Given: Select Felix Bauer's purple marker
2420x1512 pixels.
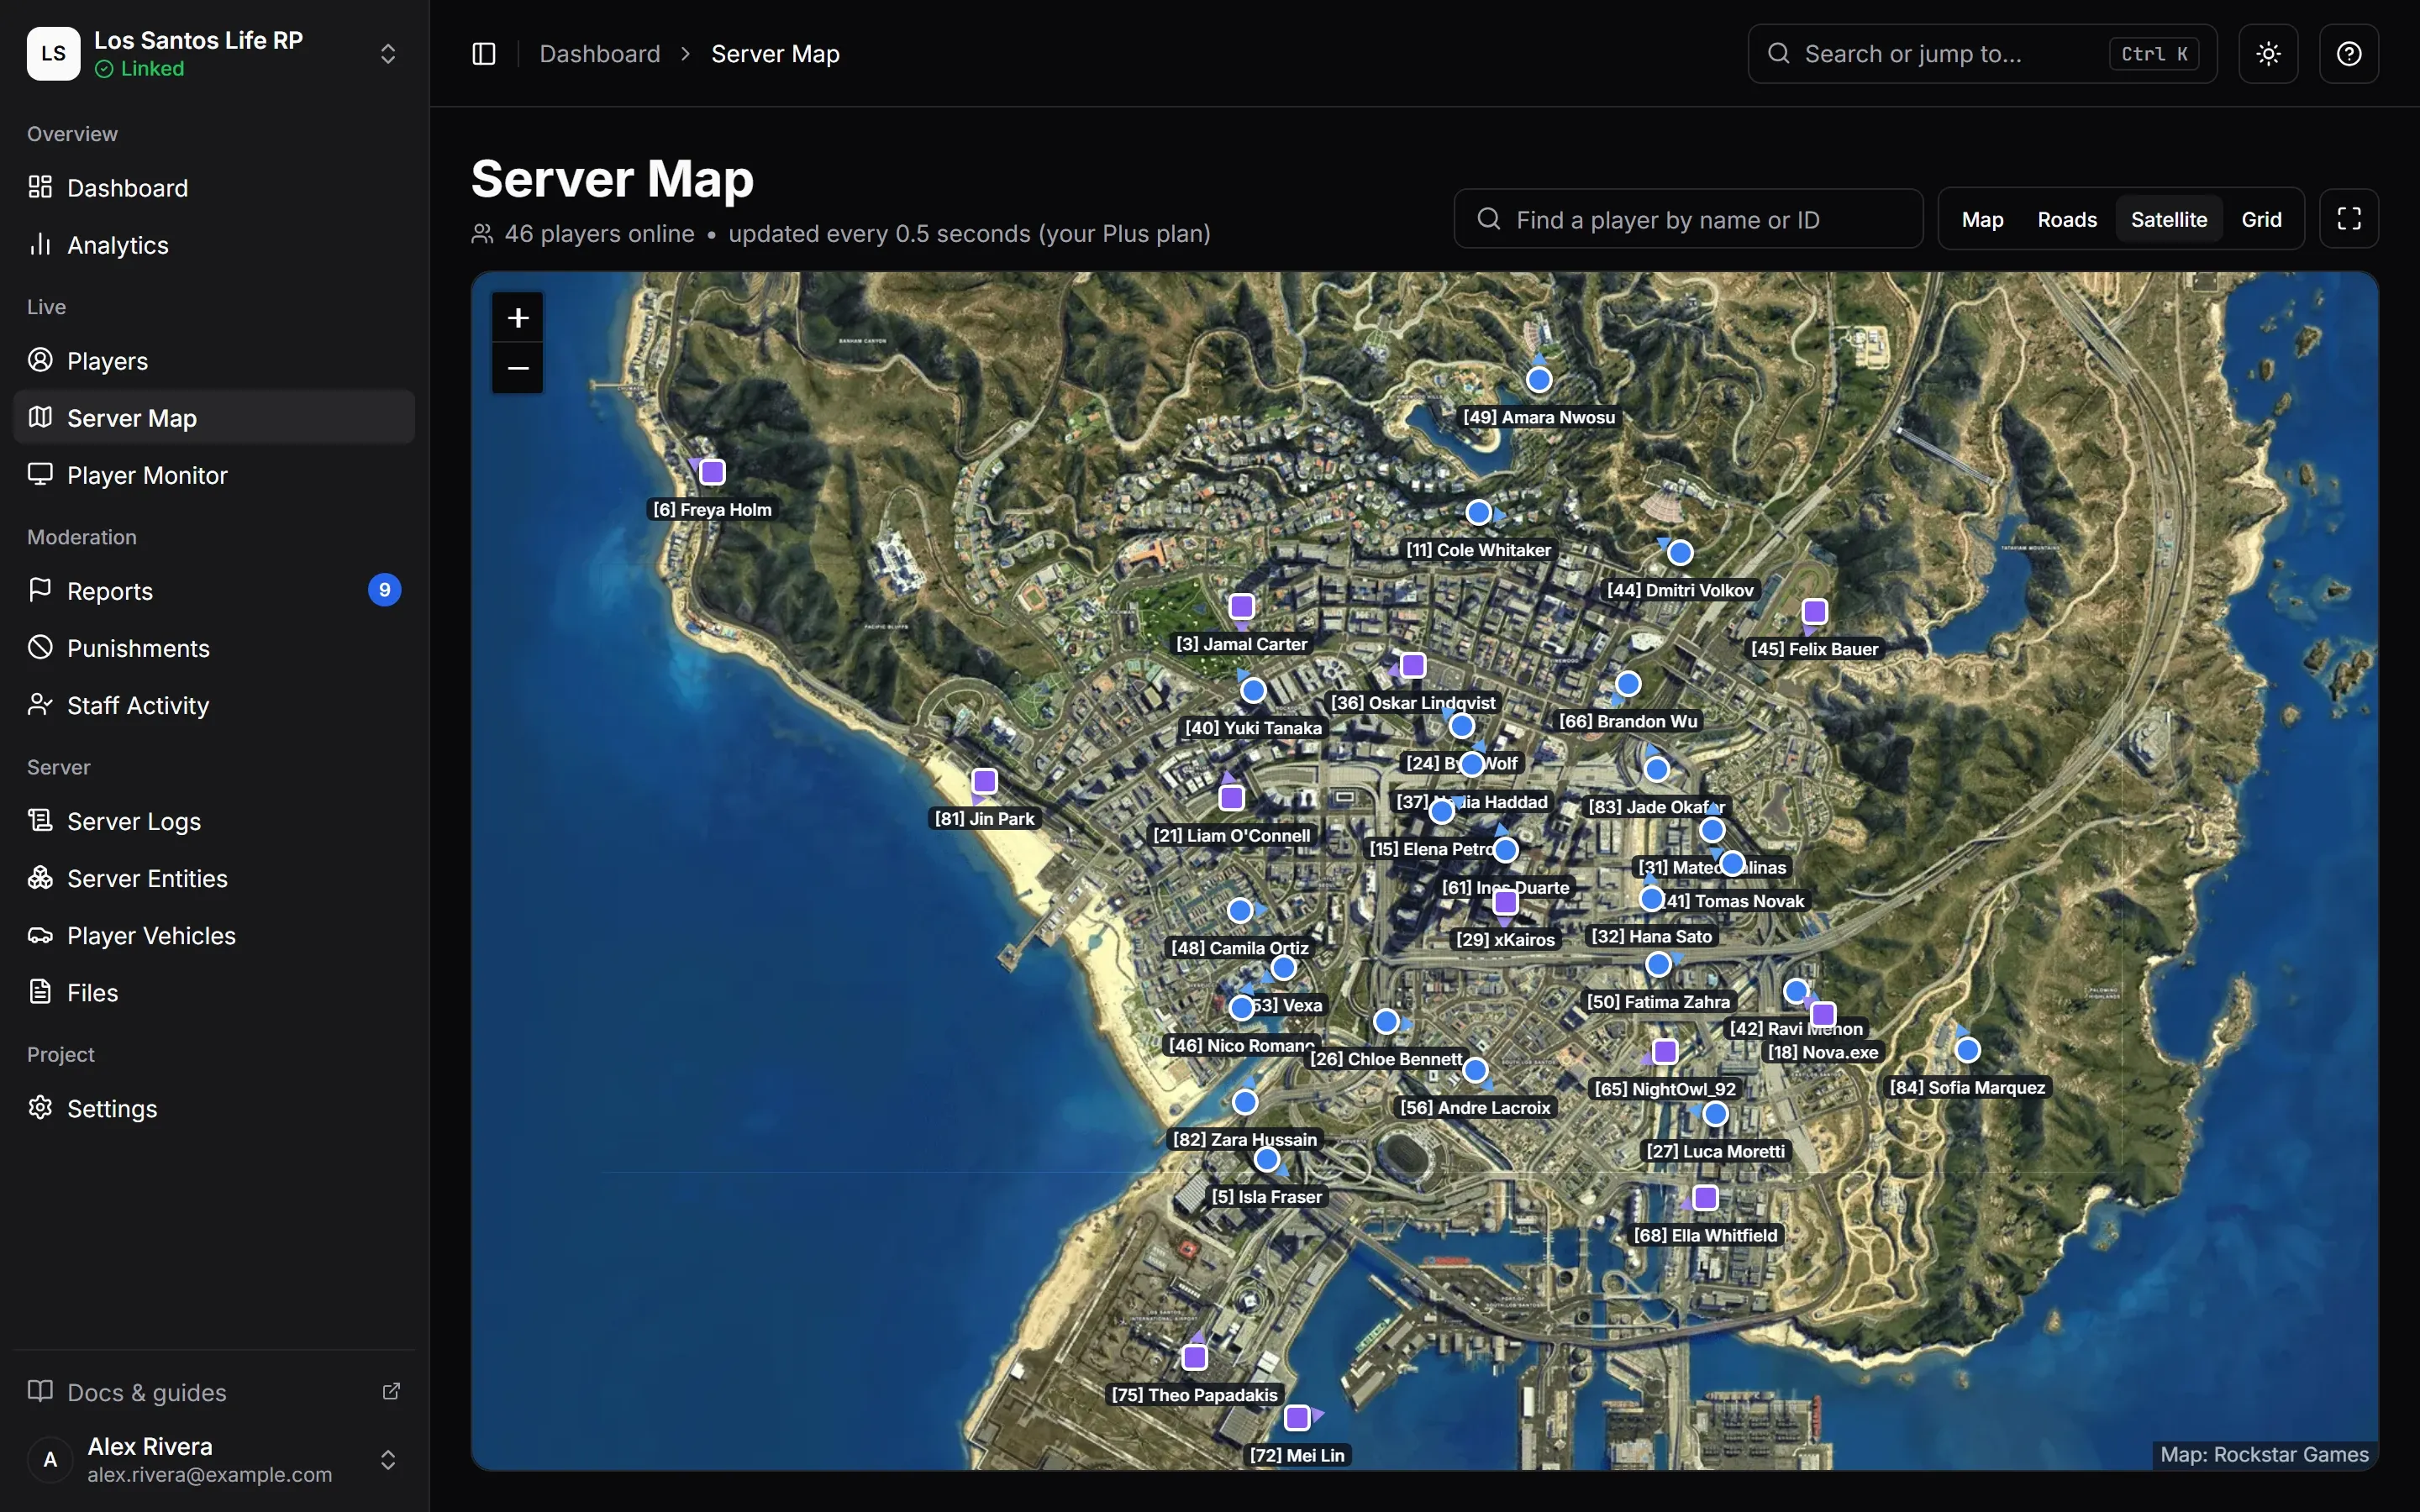Looking at the screenshot, I should click(x=1815, y=611).
